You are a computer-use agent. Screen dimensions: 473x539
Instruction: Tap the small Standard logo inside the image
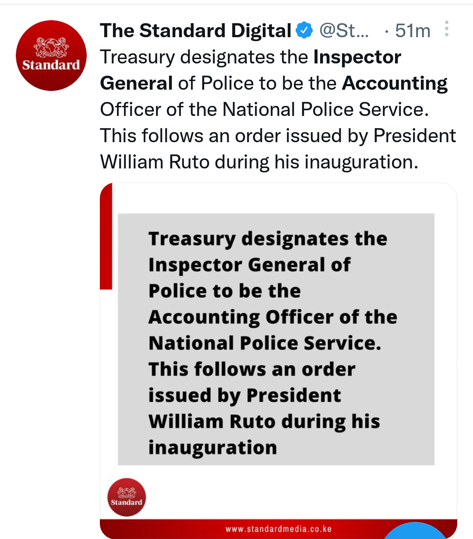127,497
